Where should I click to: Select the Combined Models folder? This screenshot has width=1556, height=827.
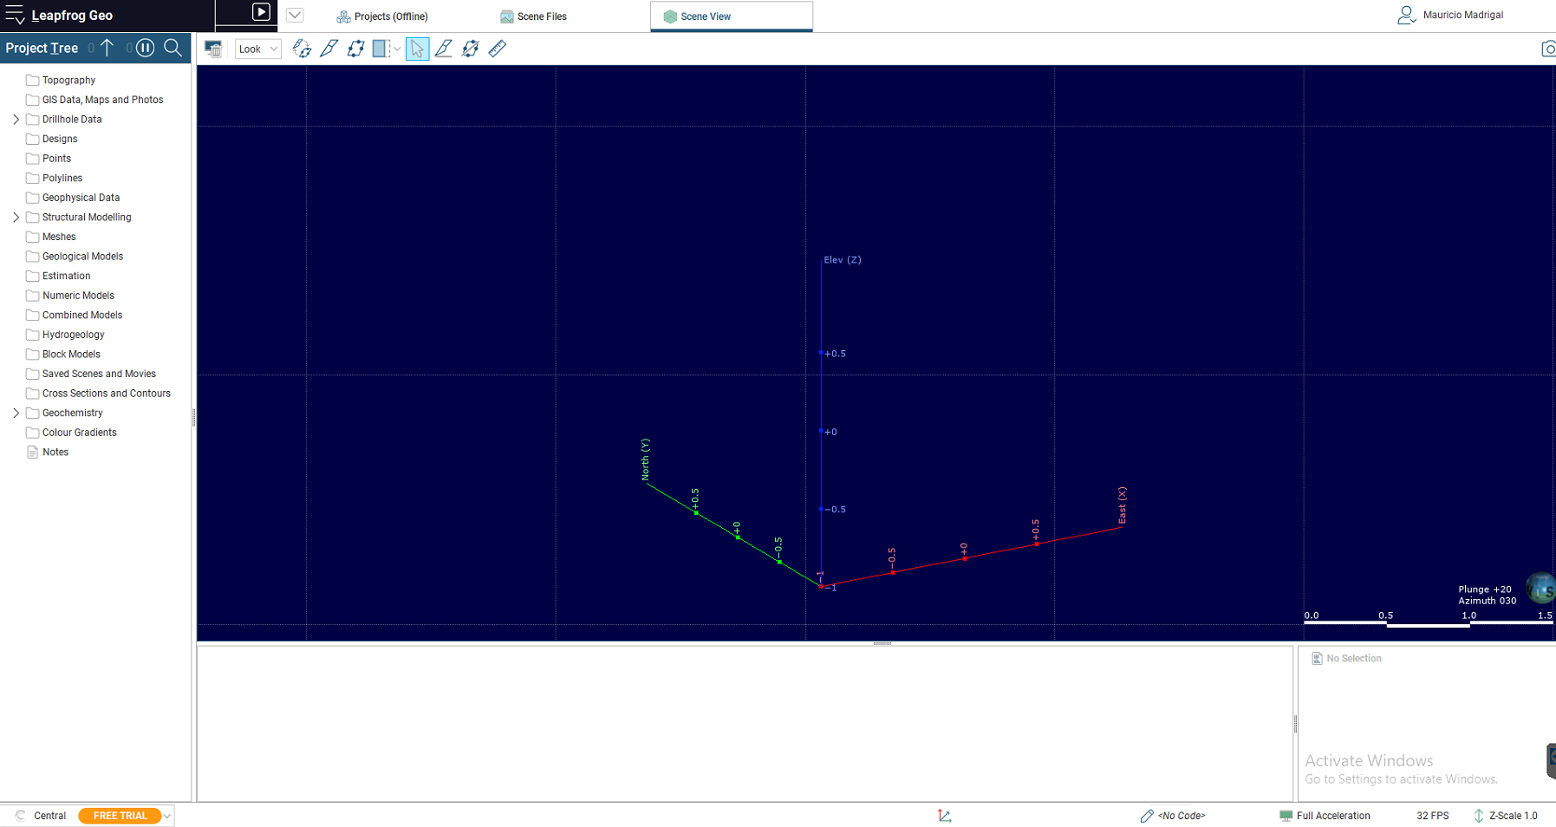82,315
